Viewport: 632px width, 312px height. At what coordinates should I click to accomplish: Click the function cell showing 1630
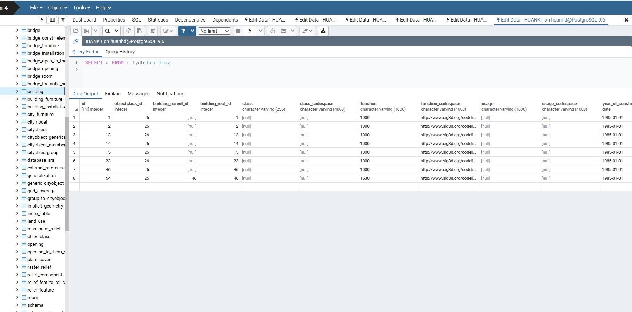click(388, 178)
